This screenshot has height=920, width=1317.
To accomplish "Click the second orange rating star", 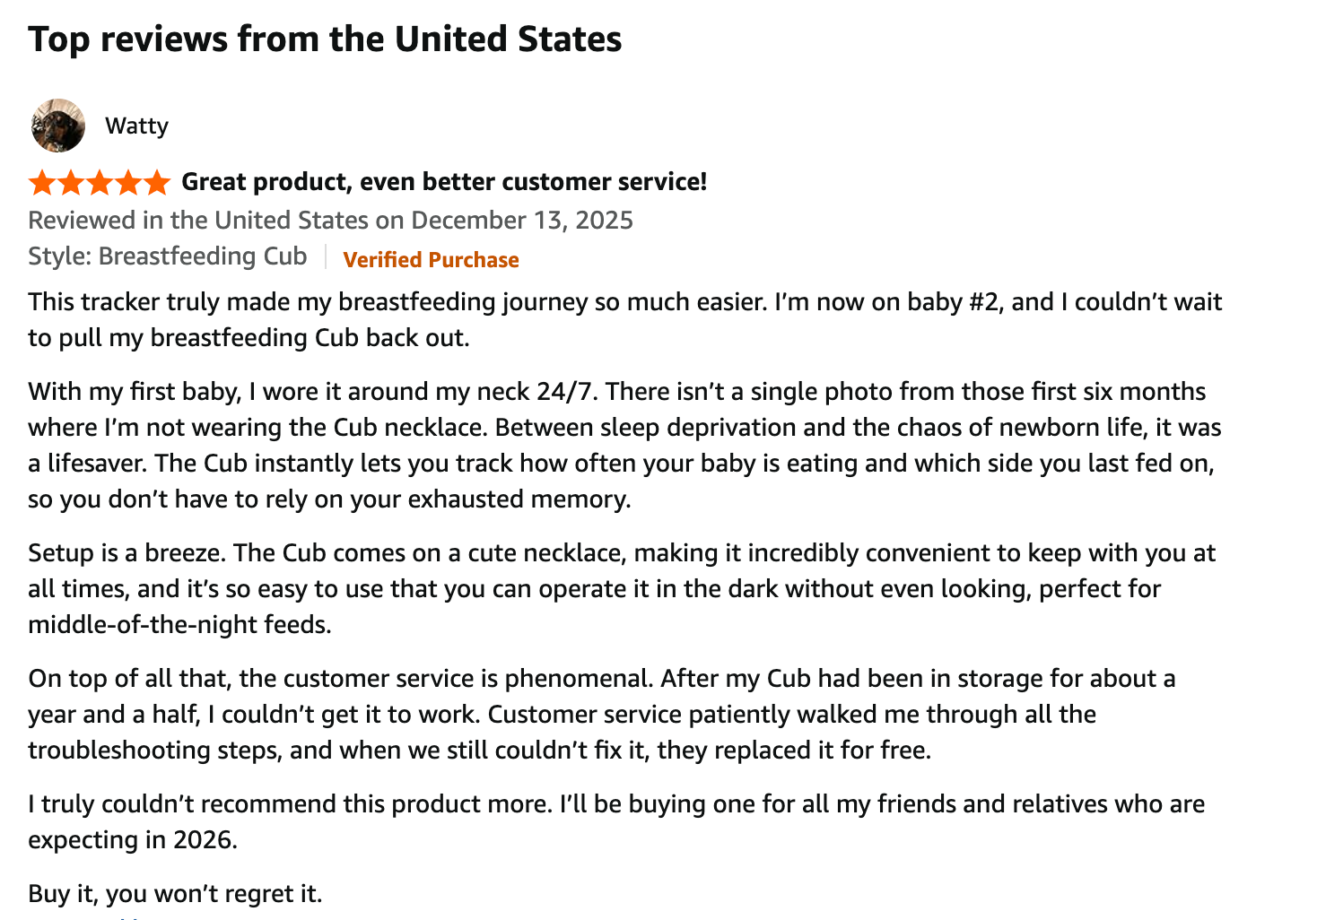I will (71, 182).
